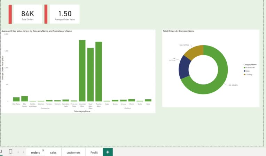Screen dimensions: 266x156
Task: Click the SubcategoryName axis title
Action: (82, 111)
